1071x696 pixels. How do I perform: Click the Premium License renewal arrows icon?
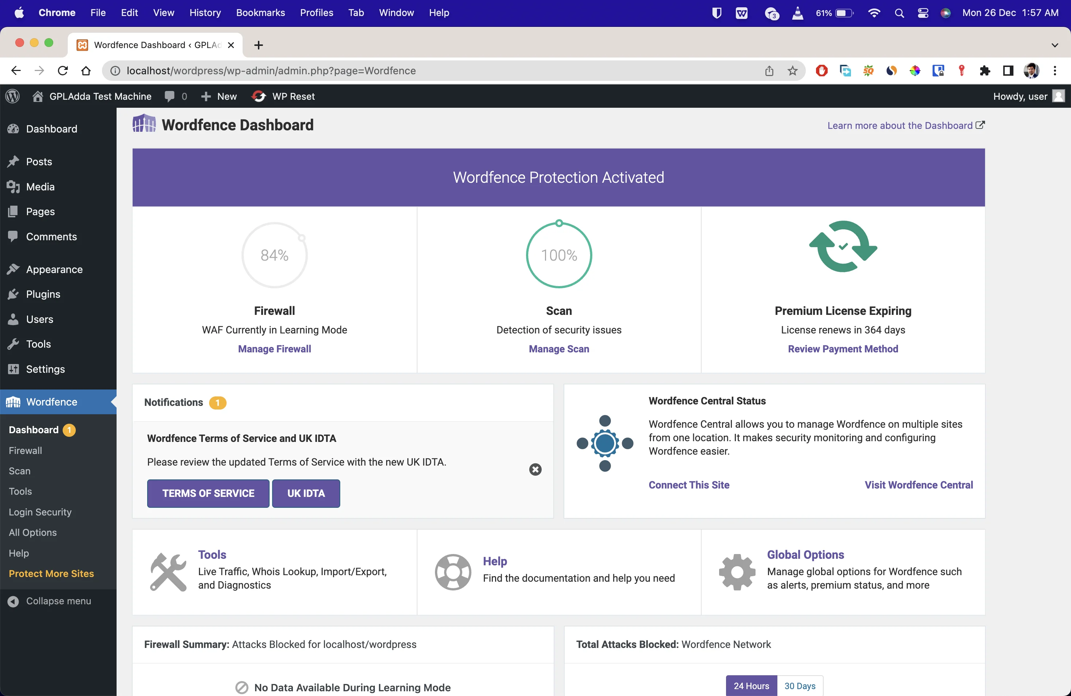843,246
